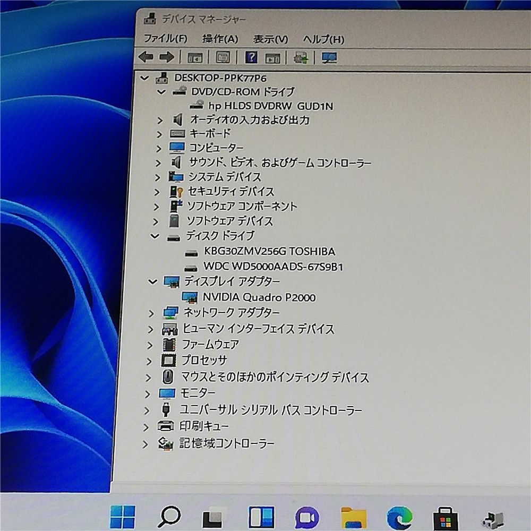Open the Chat camera icon on taskbar
The image size is (531, 531).
click(307, 517)
